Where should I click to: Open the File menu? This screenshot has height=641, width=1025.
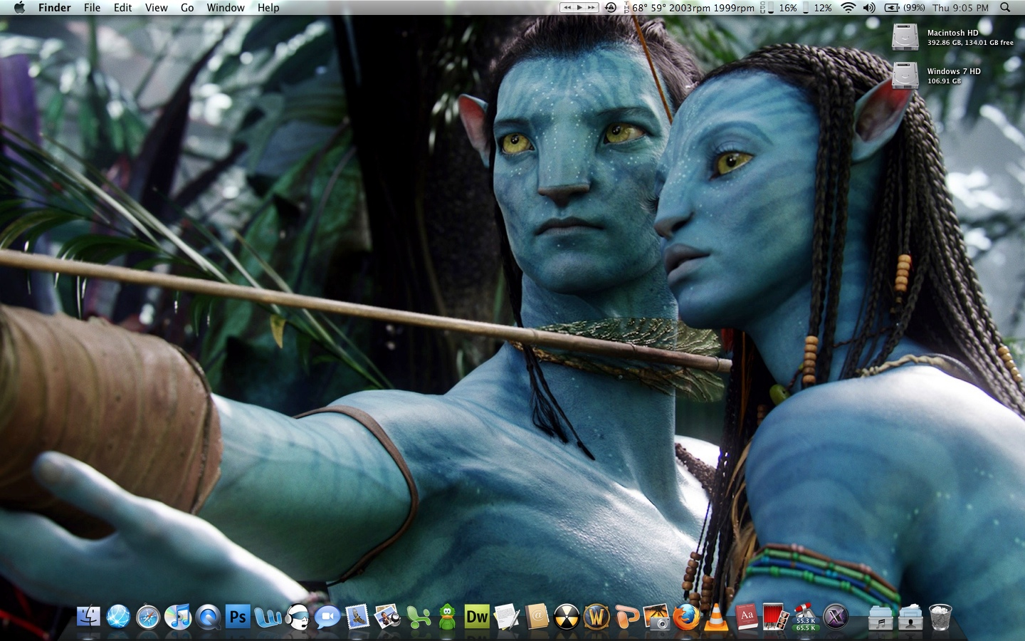click(92, 7)
